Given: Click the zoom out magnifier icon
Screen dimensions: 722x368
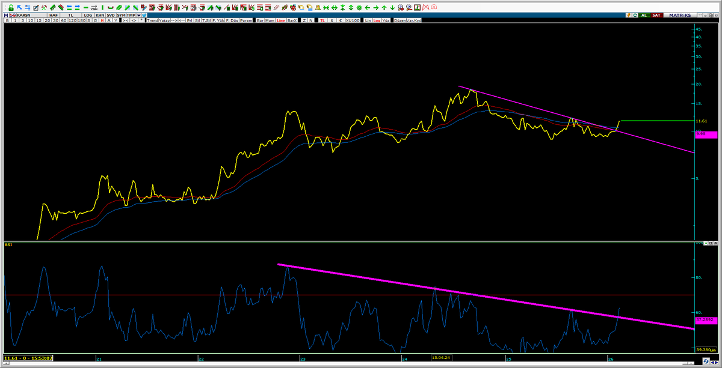Looking at the screenshot, I should pyautogui.click(x=409, y=8).
